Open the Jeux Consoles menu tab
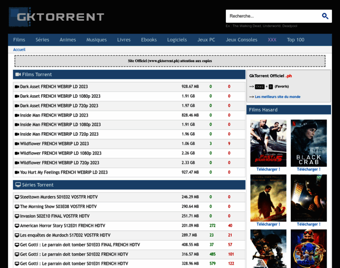This screenshot has height=268, width=340. (241, 40)
